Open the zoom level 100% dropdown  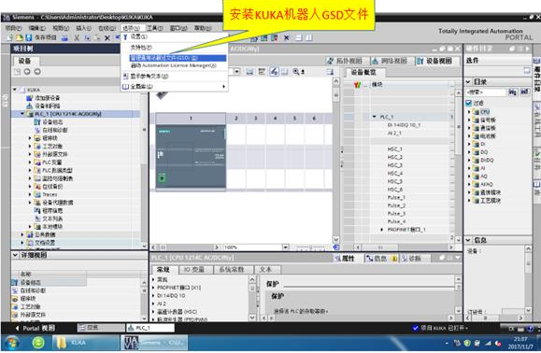pos(285,247)
